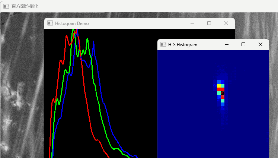Maximize the H-S Histogram window
Image resolution: width=278 pixels, height=158 pixels.
243,45
